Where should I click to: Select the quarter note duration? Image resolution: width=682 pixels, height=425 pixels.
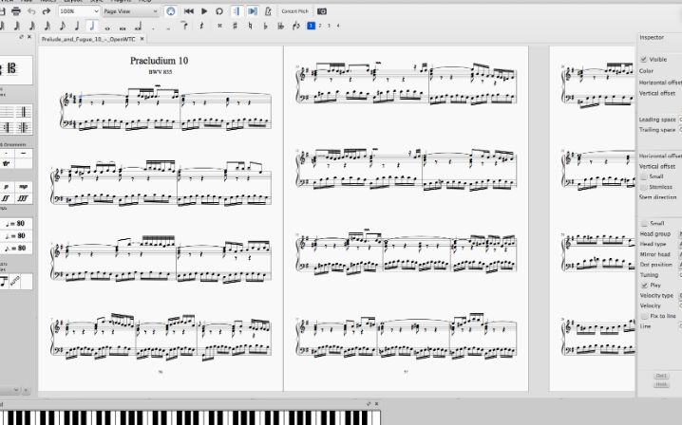pyautogui.click(x=91, y=26)
